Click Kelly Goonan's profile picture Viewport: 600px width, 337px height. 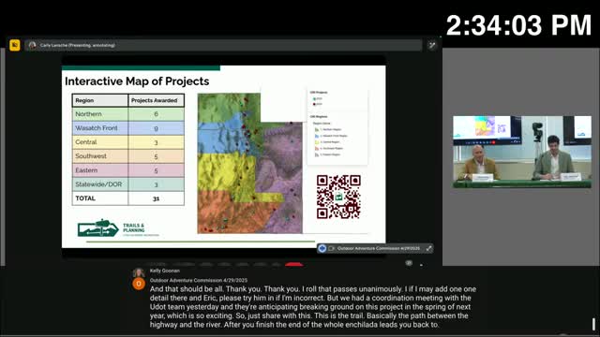[x=139, y=272]
